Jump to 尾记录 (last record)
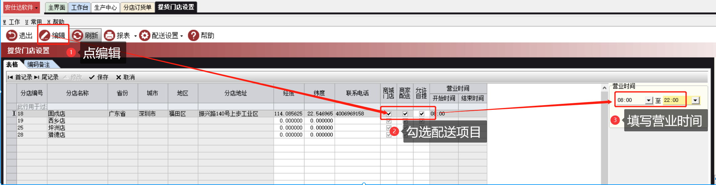The image size is (716, 185). tap(46, 77)
